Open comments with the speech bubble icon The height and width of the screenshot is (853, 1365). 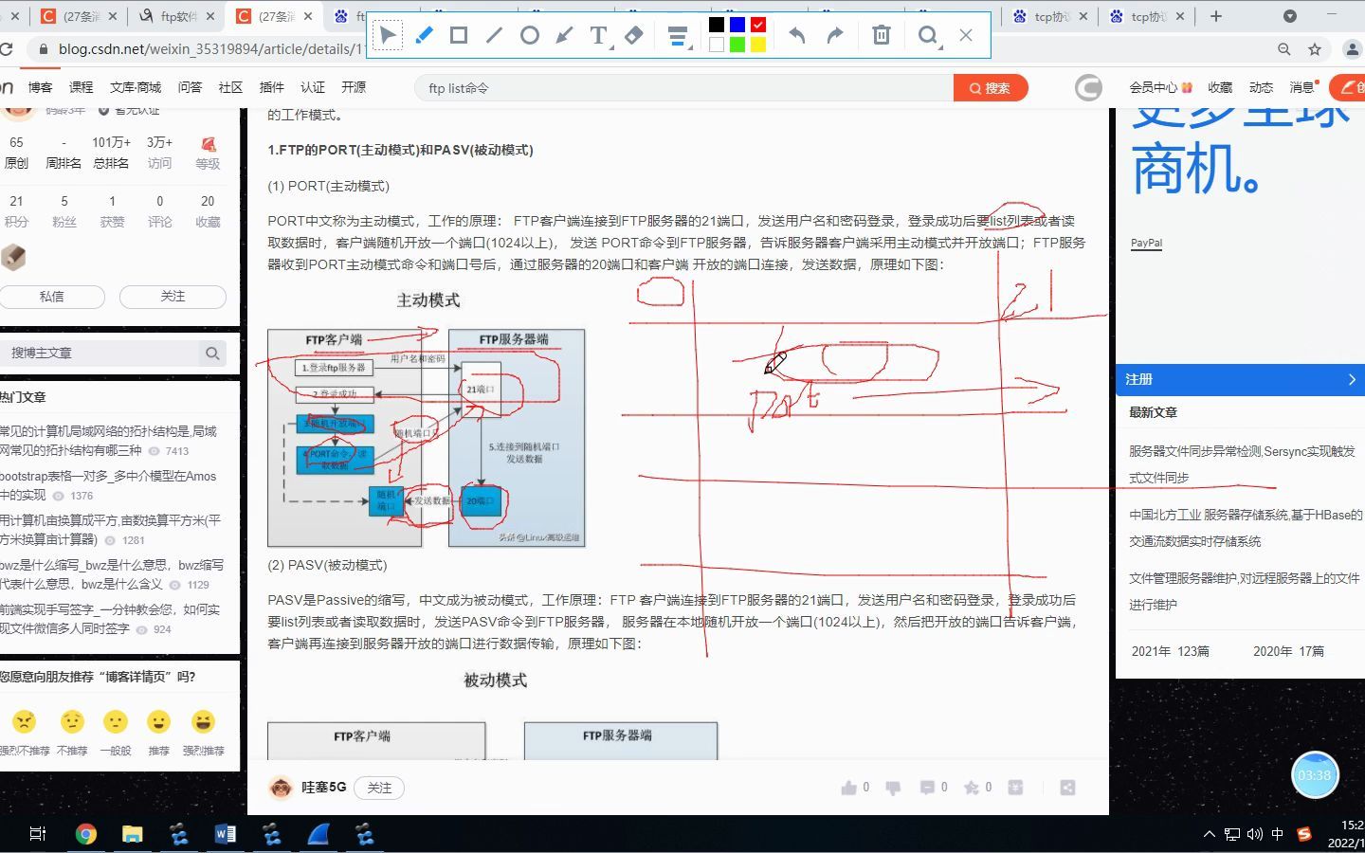[x=927, y=788]
